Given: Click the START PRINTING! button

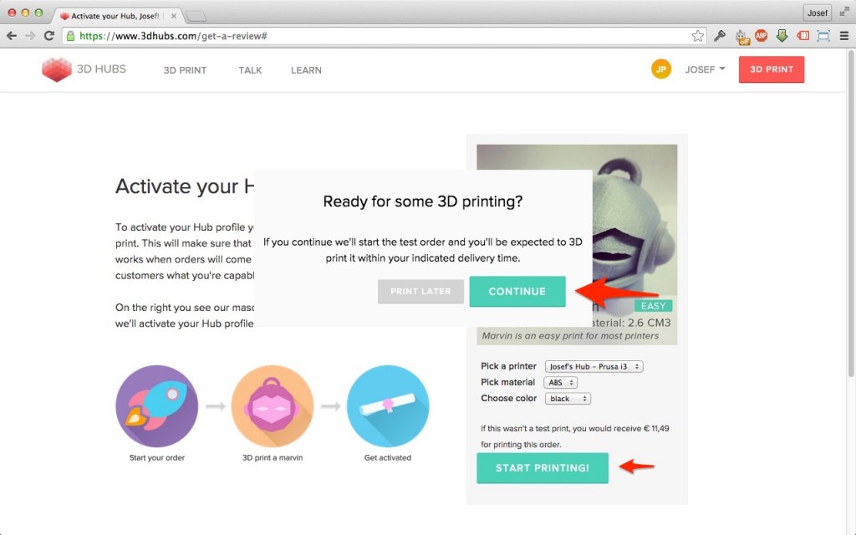Looking at the screenshot, I should click(542, 468).
